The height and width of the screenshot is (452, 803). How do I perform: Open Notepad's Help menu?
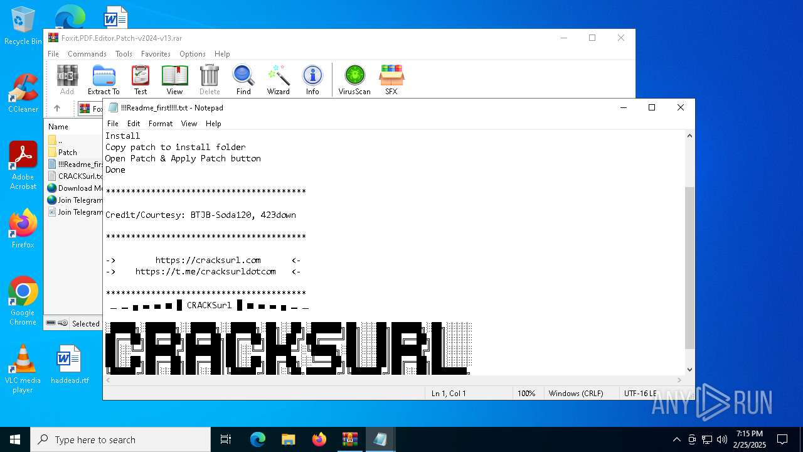213,124
